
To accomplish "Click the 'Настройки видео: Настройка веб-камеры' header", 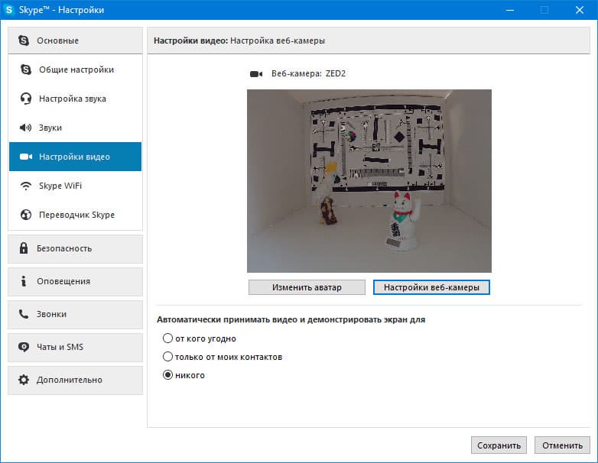I will tap(239, 40).
